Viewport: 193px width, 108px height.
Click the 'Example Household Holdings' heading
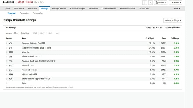pyautogui.click(x=19, y=20)
